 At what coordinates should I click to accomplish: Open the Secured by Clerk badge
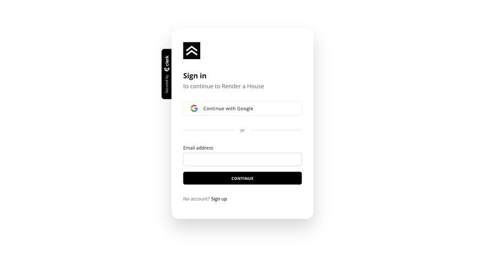coord(166,74)
